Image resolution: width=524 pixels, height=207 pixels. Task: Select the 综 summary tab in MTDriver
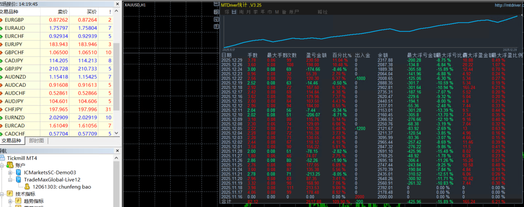227,12
